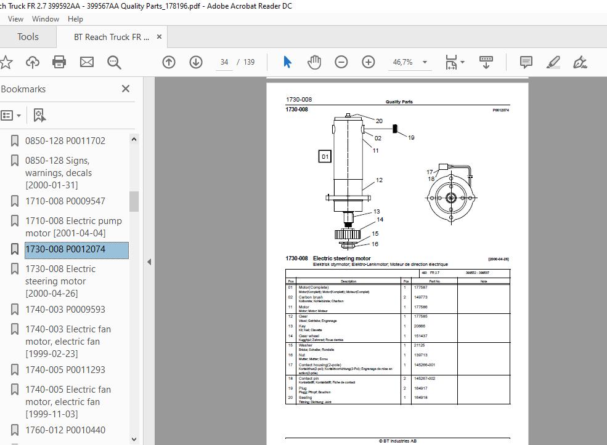Click the ribbon icon beside 1760-012 P0010440
This screenshot has height=445, width=607.
[15, 430]
